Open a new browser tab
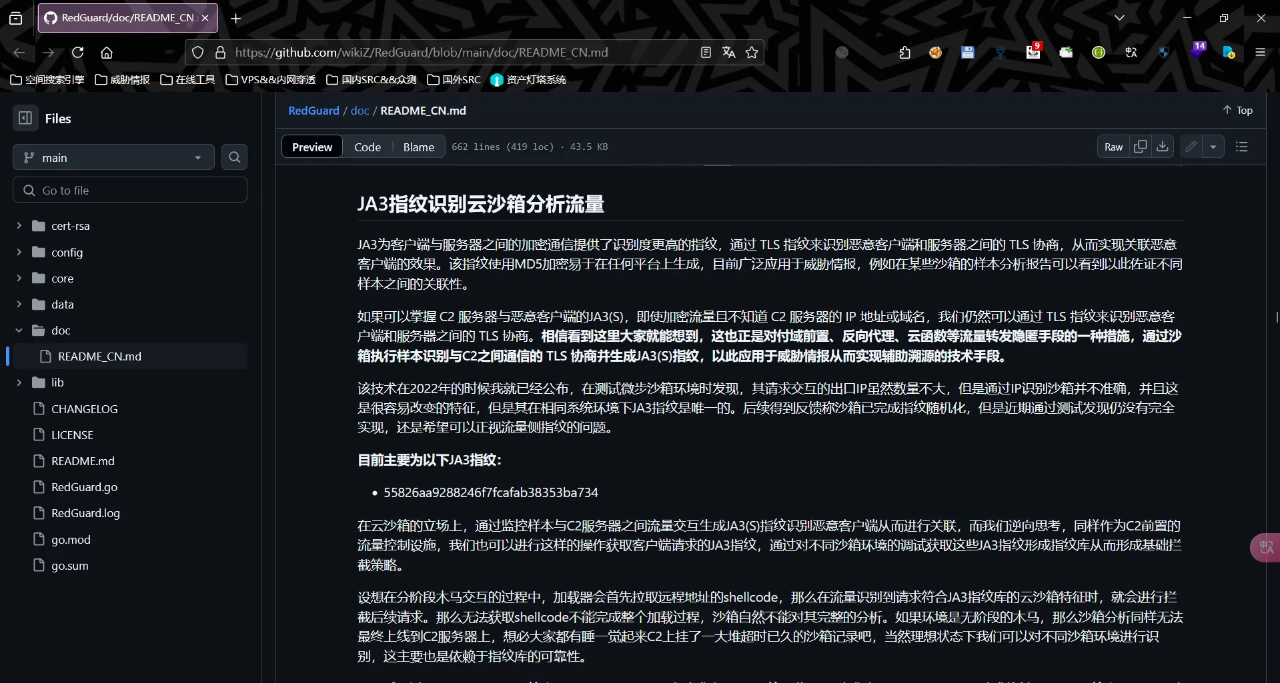This screenshot has width=1280, height=683. [x=235, y=19]
